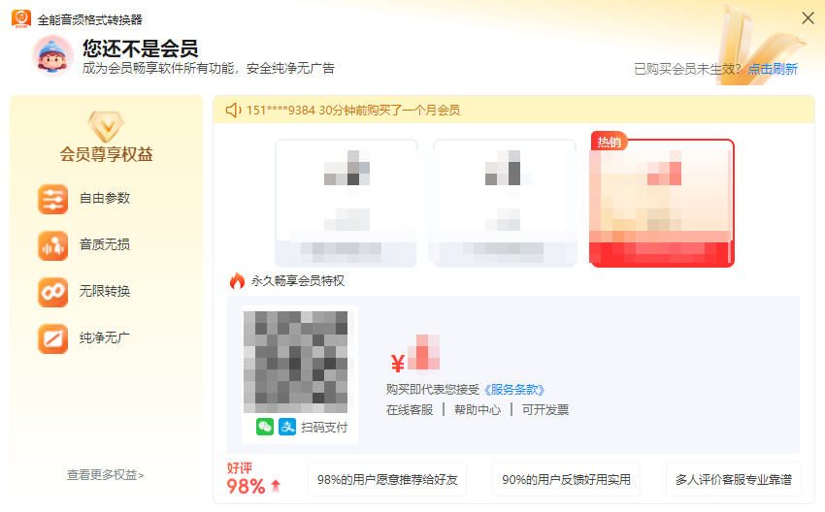
Task: Open 在线客服 online support
Action: tap(410, 409)
